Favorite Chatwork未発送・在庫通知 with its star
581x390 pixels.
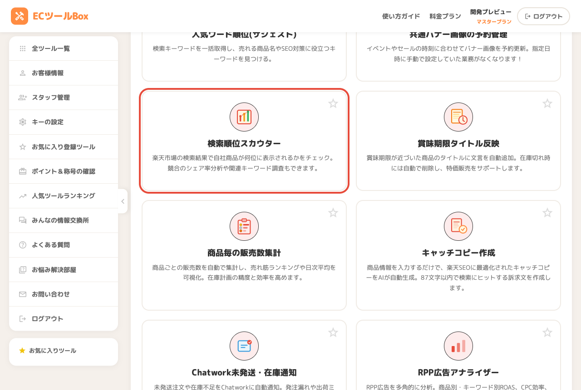click(333, 332)
